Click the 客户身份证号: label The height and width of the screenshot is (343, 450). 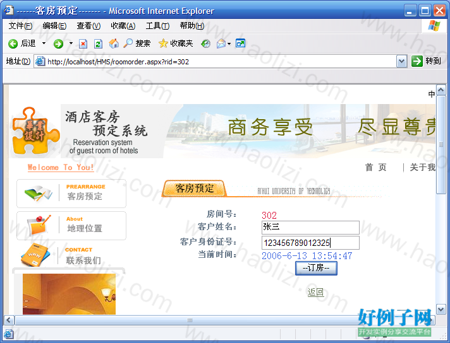click(x=208, y=241)
